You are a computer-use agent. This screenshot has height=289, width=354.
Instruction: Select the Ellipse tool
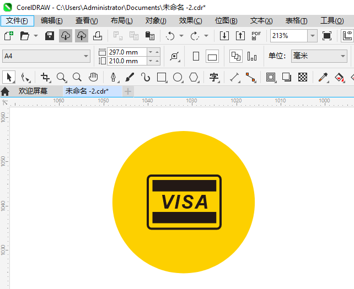[x=178, y=77]
